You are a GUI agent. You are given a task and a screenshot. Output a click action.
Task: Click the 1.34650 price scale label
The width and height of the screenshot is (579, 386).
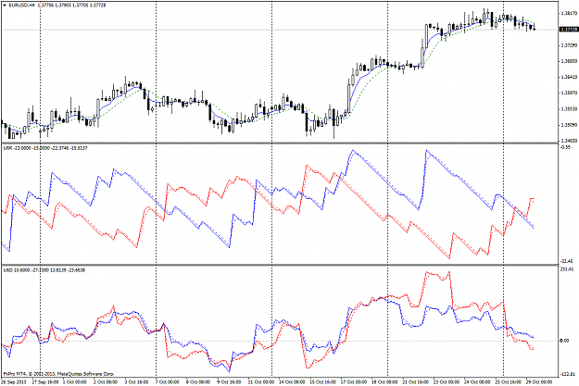tap(569, 141)
